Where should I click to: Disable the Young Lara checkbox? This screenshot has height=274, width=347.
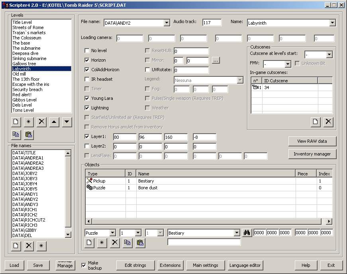coord(87,98)
